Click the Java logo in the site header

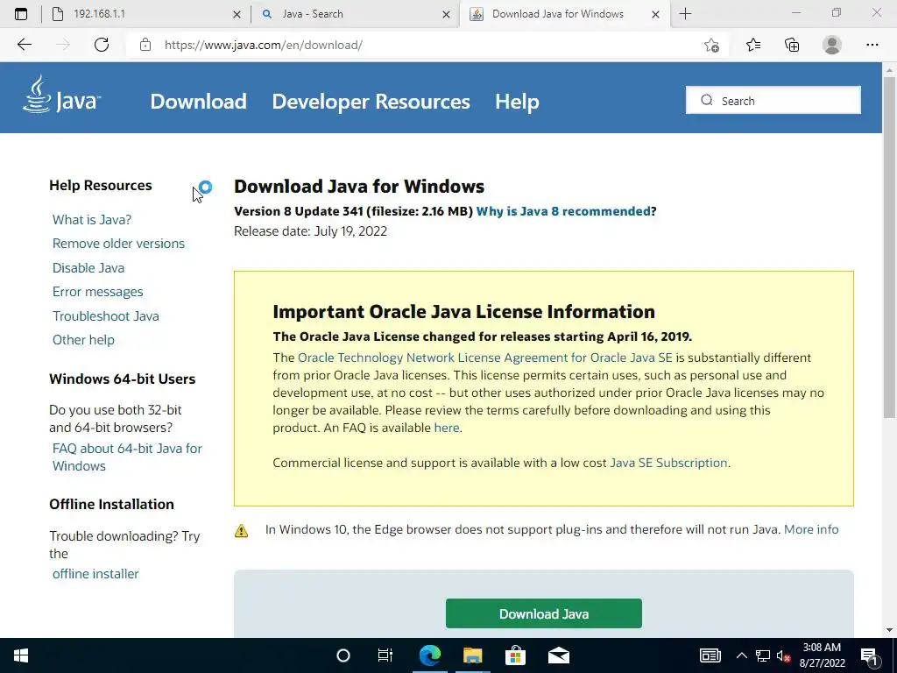[x=62, y=95]
